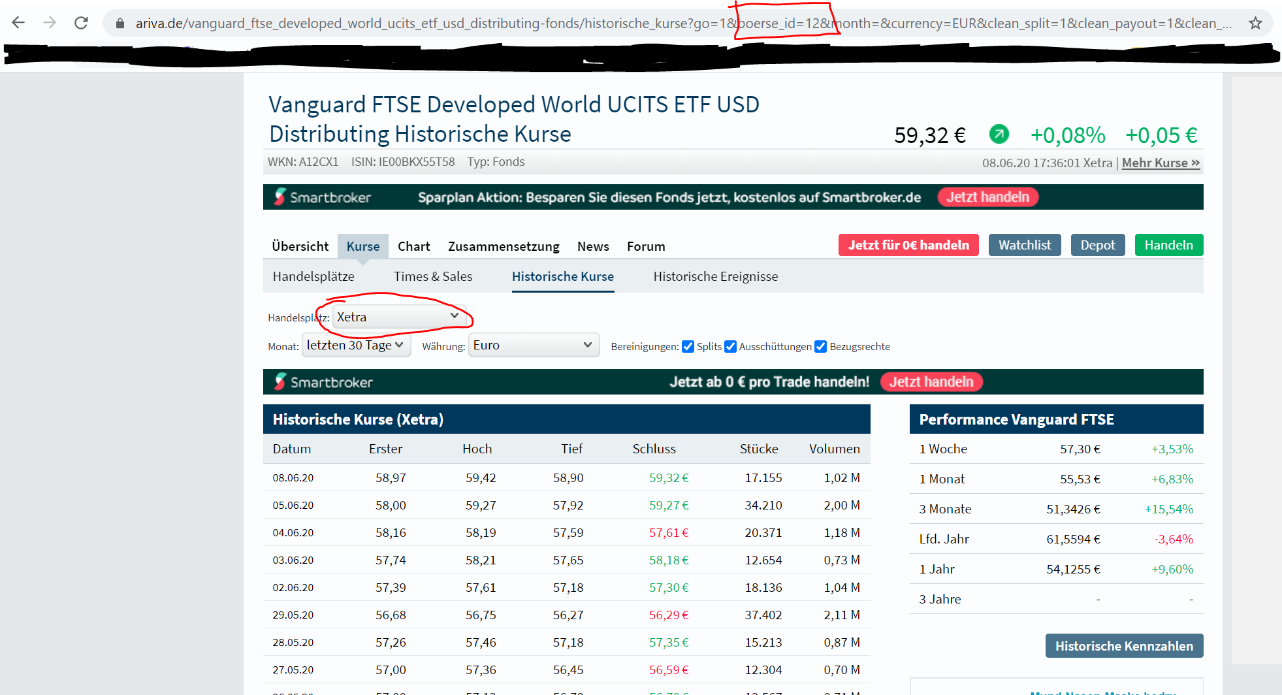Image resolution: width=1282 pixels, height=695 pixels.
Task: Open the Historische Ereignisse sub-tab
Action: [716, 276]
